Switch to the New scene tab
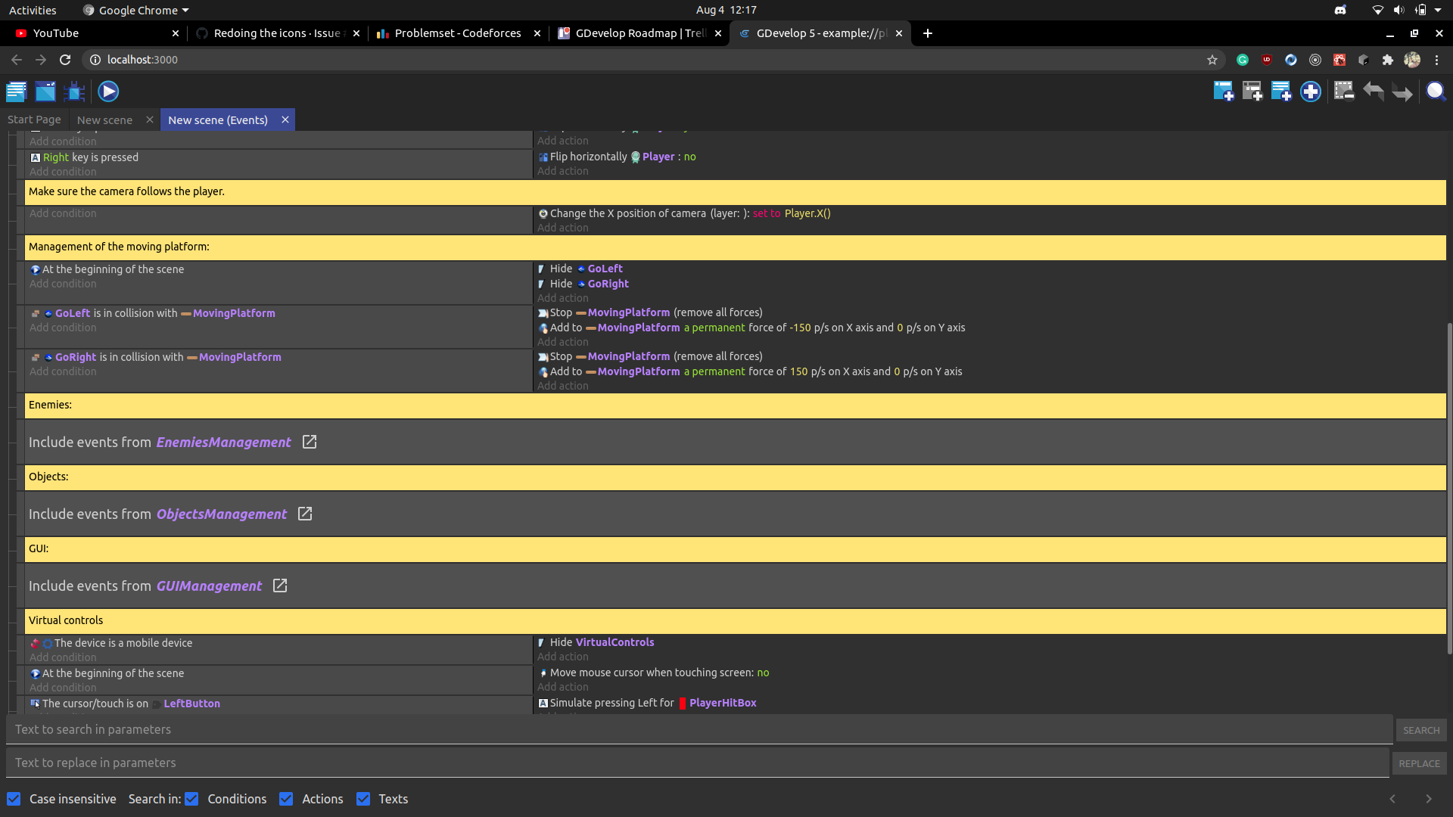1453x817 pixels. [104, 120]
